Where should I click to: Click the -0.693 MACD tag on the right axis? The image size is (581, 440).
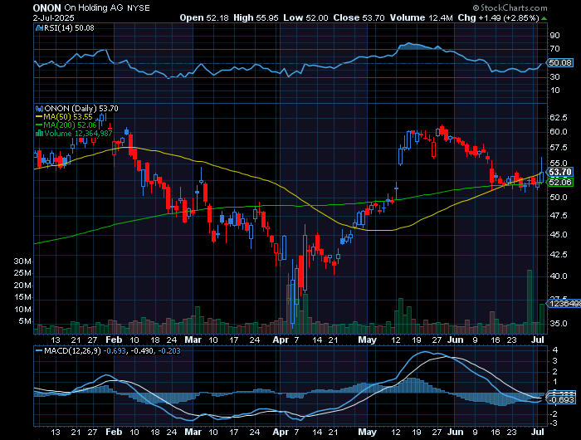[561, 400]
